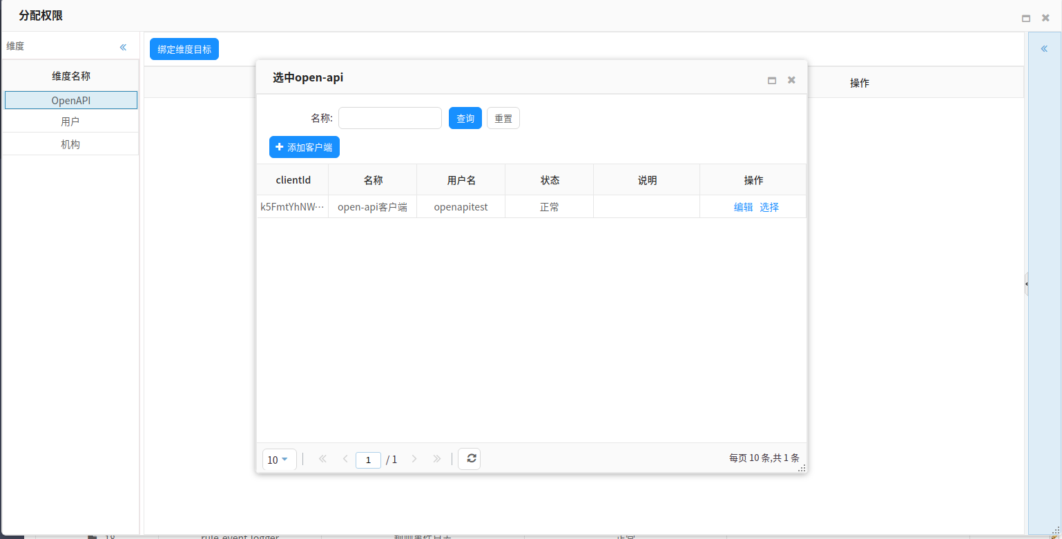Viewport: 1062px width, 539px height.
Task: Go to first page using double-left arrow
Action: coord(322,459)
